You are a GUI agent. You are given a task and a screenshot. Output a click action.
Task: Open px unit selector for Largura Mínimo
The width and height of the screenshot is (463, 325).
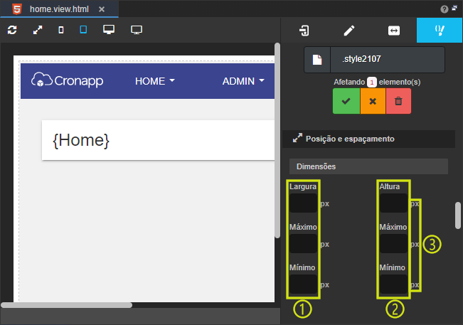point(325,284)
